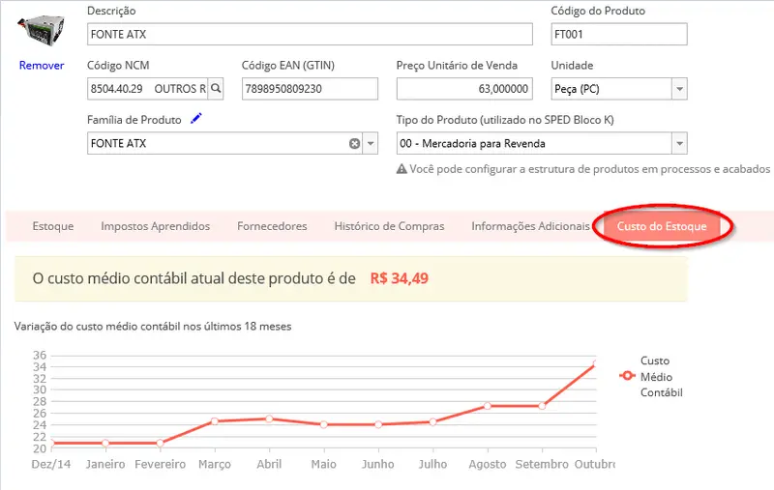Show the Histórico de Compras tab
Viewport: 774px width, 490px height.
(389, 226)
